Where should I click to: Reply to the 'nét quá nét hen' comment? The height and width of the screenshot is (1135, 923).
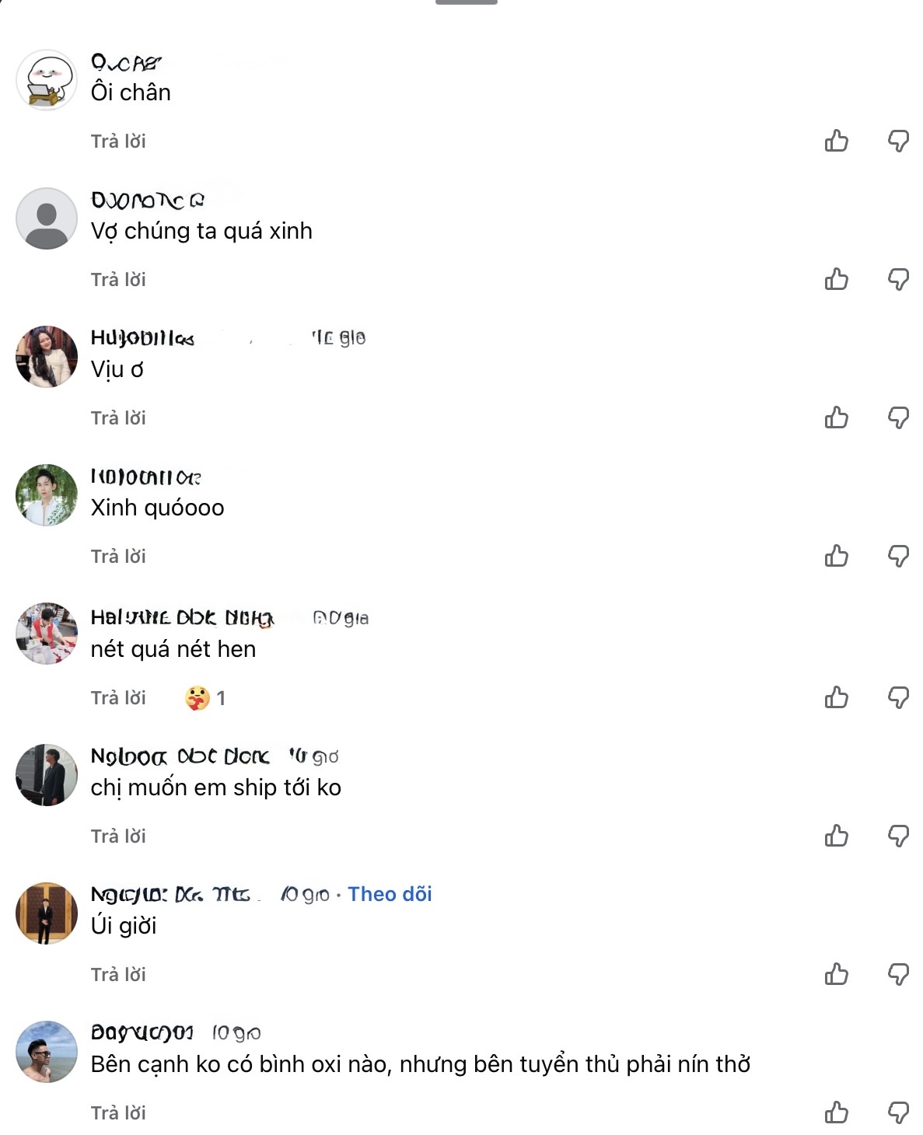(x=118, y=697)
